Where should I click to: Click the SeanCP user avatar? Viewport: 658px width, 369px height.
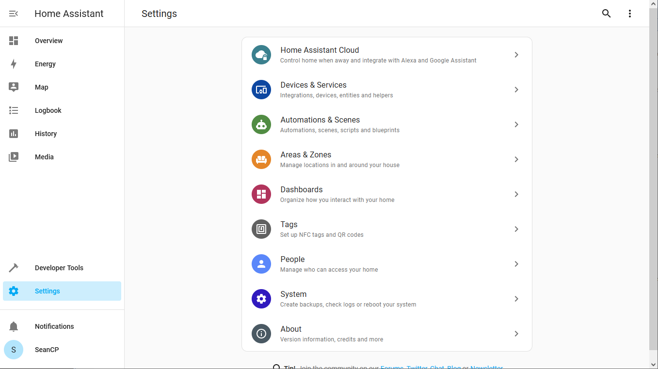(14, 350)
